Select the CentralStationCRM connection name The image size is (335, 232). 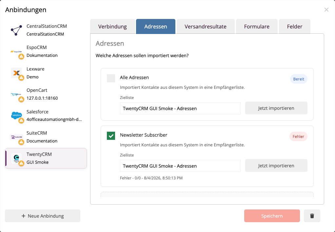[x=47, y=26]
